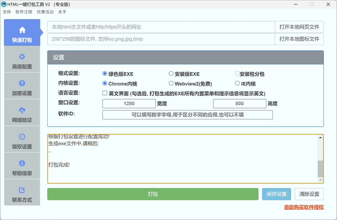Open 网络验证 cloud upload icon panel

pos(22,113)
